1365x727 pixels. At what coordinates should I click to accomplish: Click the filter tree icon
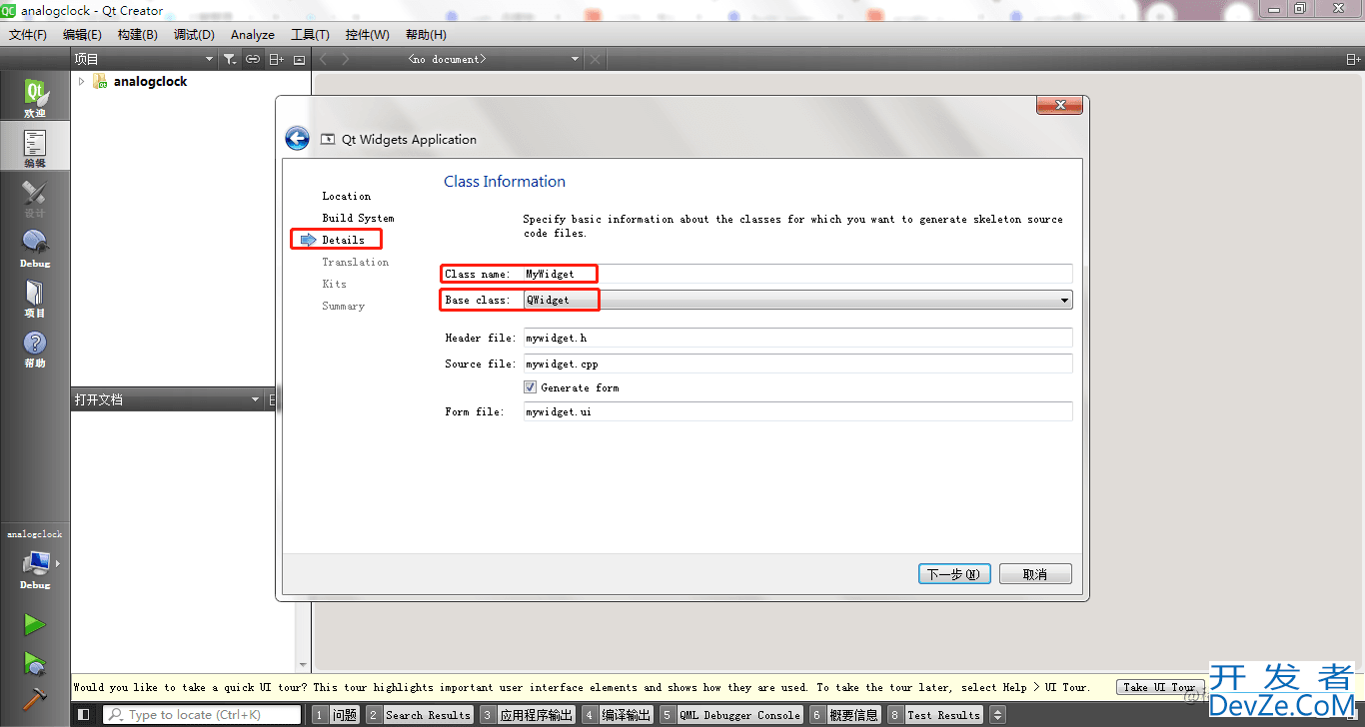230,59
